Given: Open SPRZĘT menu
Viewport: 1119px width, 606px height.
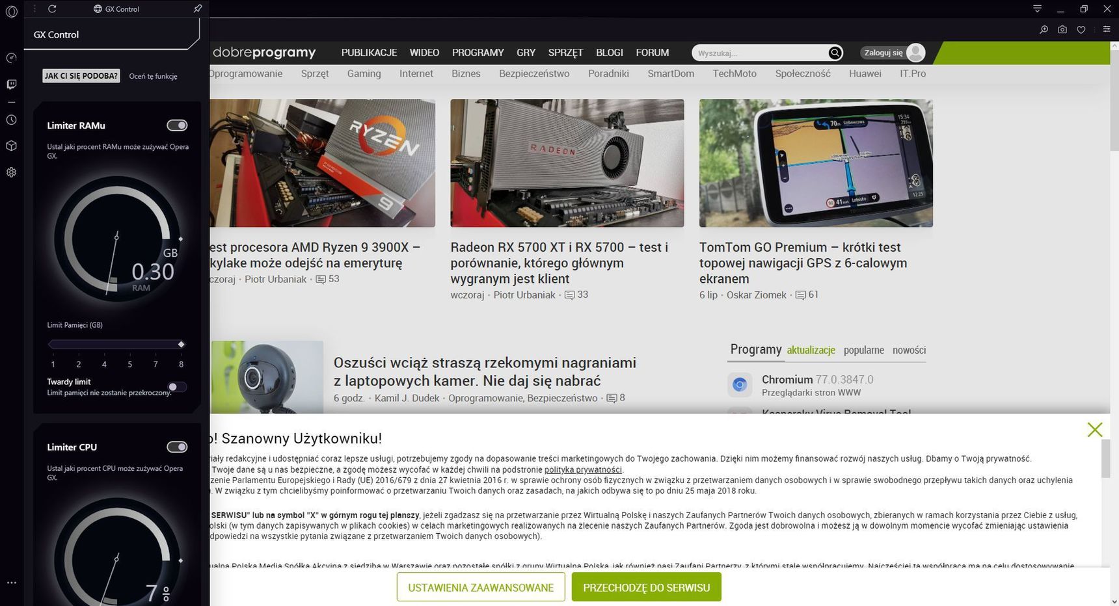Looking at the screenshot, I should pyautogui.click(x=565, y=53).
